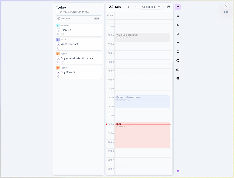234x178 pixels.
Task: Click hashtag icon on Buy flowers card
Action: click(58, 68)
